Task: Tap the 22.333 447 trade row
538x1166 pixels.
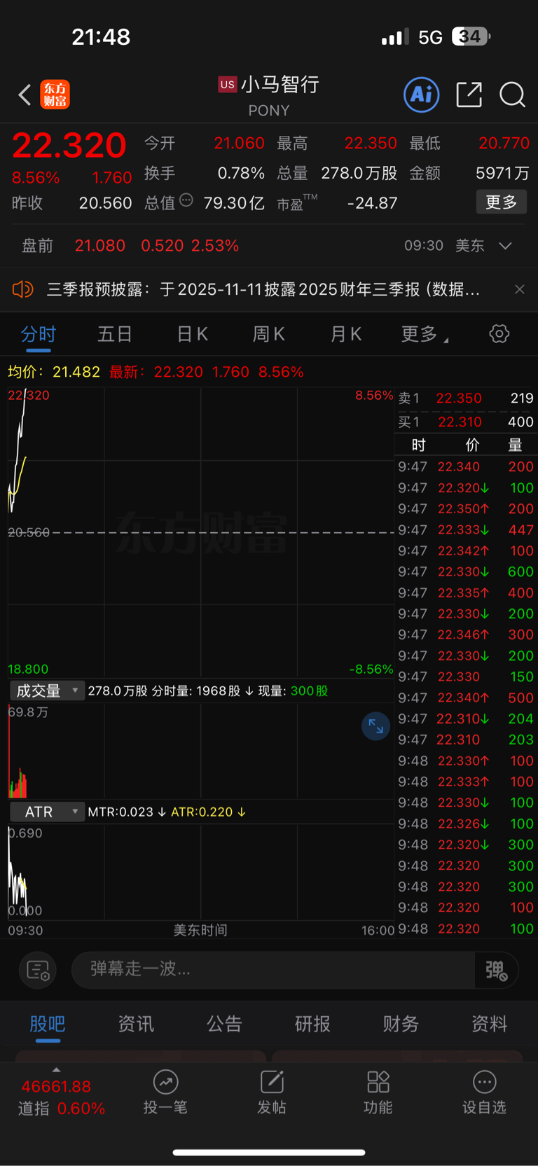Action: pos(466,530)
